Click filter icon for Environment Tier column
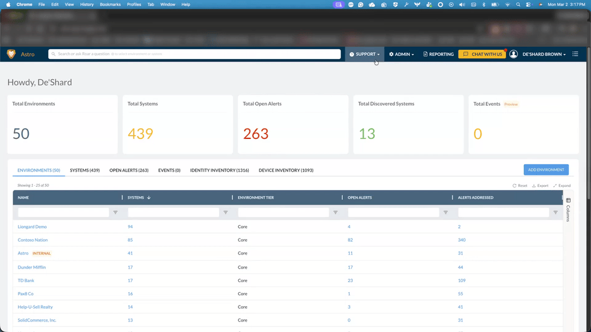This screenshot has width=591, height=332. pyautogui.click(x=336, y=212)
